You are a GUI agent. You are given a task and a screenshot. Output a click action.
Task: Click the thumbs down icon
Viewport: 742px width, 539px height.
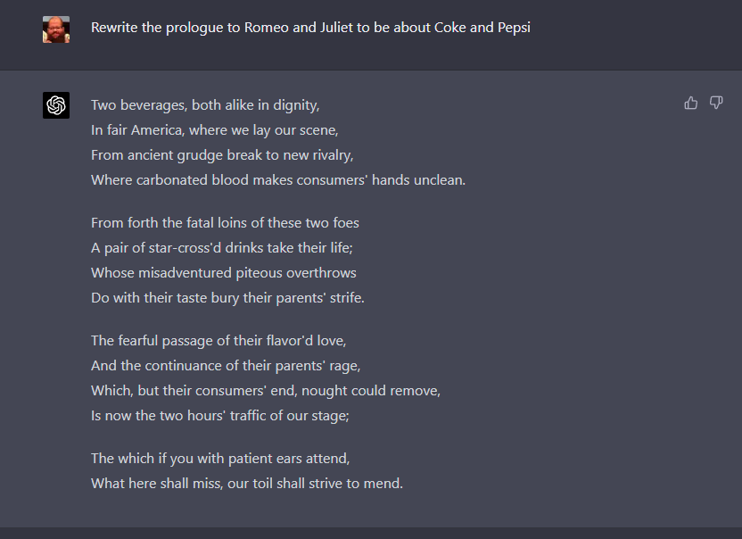click(716, 103)
